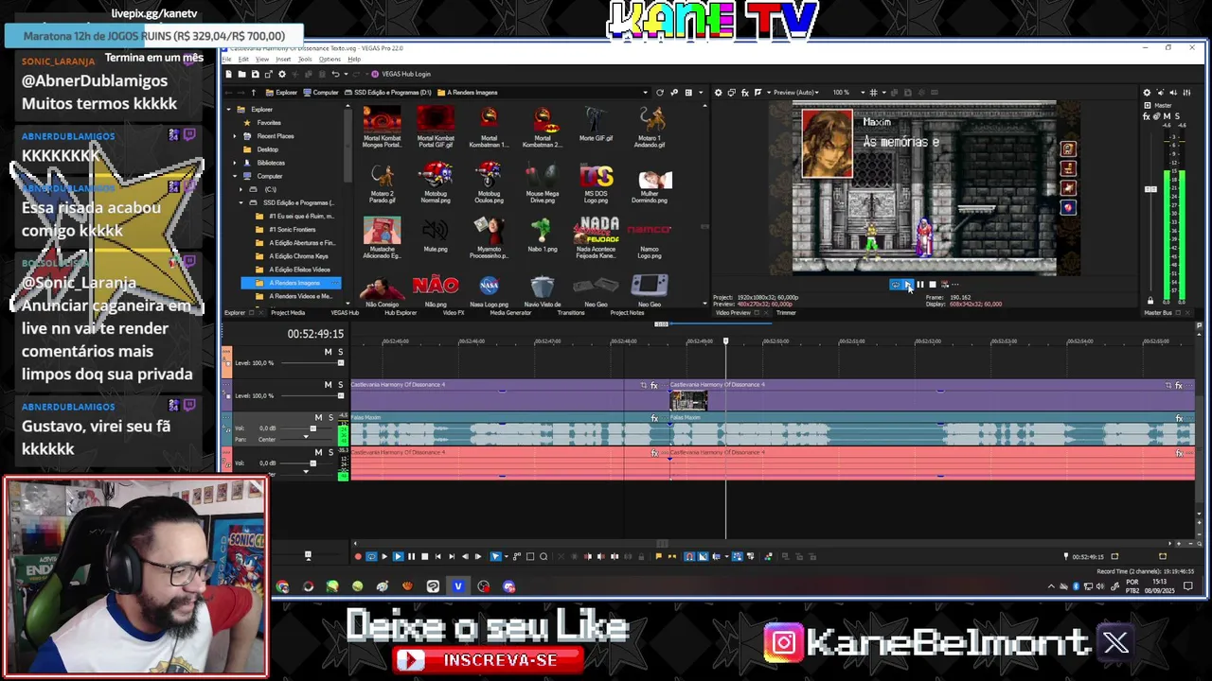The image size is (1212, 681).
Task: Go to start of project button
Action: (x=437, y=556)
